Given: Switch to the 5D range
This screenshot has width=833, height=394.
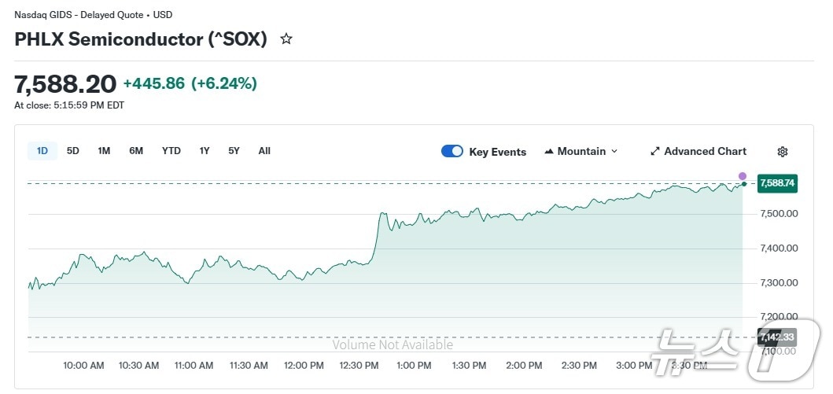Looking at the screenshot, I should 72,151.
